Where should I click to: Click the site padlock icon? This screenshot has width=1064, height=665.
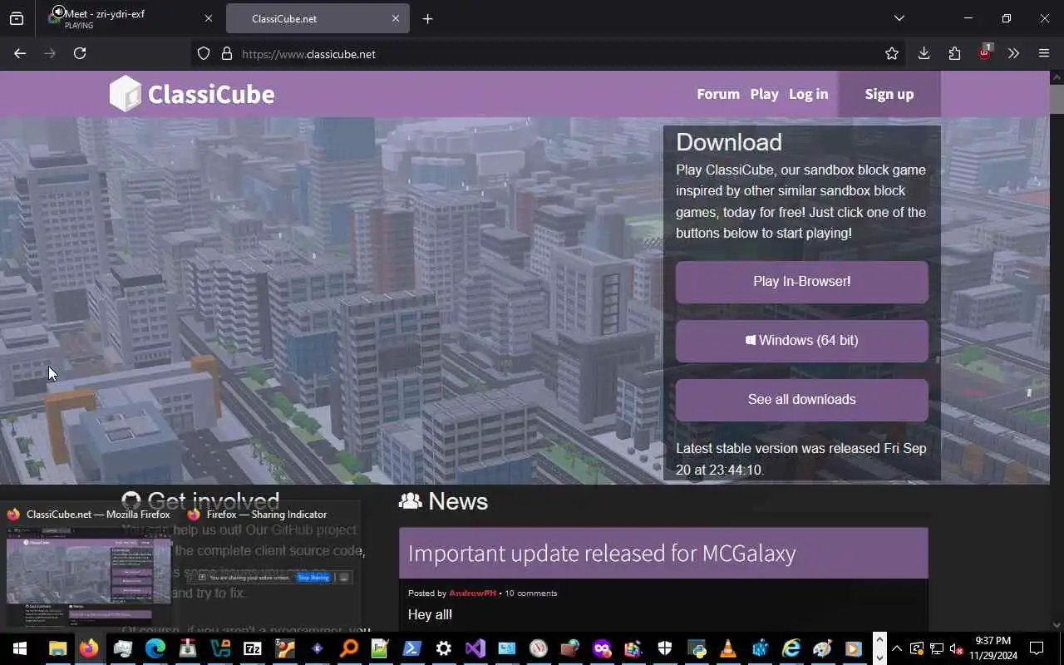(226, 53)
